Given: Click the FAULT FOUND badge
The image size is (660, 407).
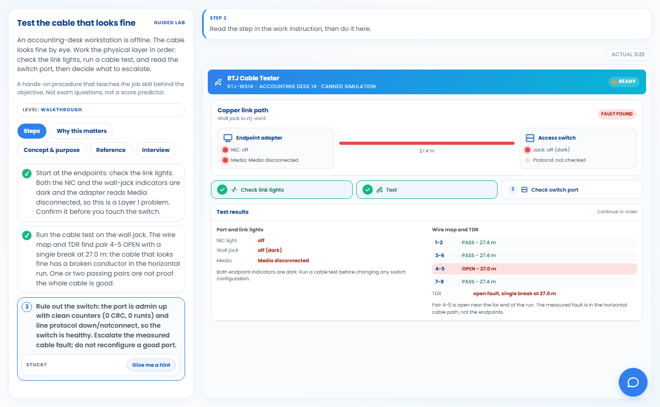Looking at the screenshot, I should [x=617, y=114].
